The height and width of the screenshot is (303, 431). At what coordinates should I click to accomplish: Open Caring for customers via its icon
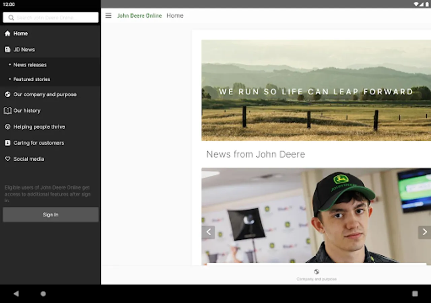(7, 143)
